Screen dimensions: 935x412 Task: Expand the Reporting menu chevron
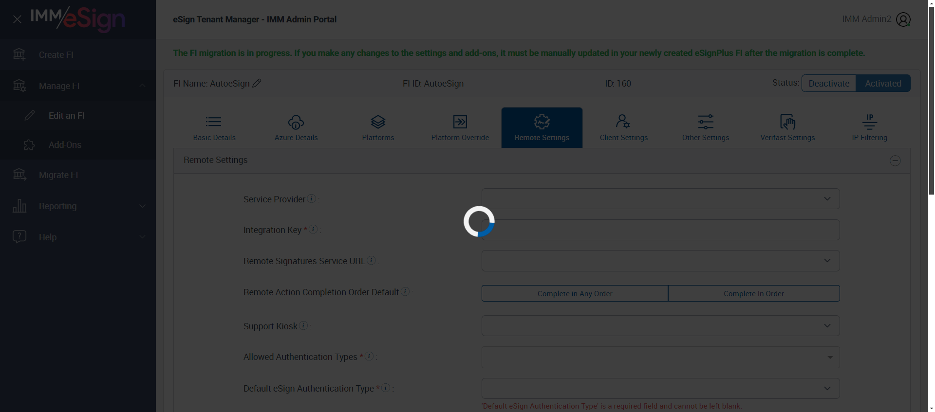coord(142,206)
